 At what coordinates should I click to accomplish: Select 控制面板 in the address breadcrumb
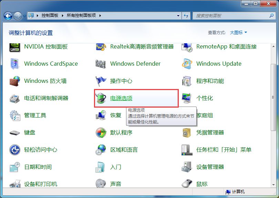click(50, 16)
